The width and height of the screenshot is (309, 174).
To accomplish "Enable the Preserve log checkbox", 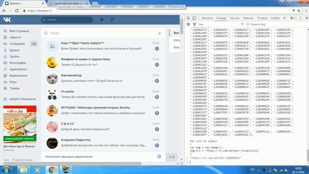I will click(248, 24).
